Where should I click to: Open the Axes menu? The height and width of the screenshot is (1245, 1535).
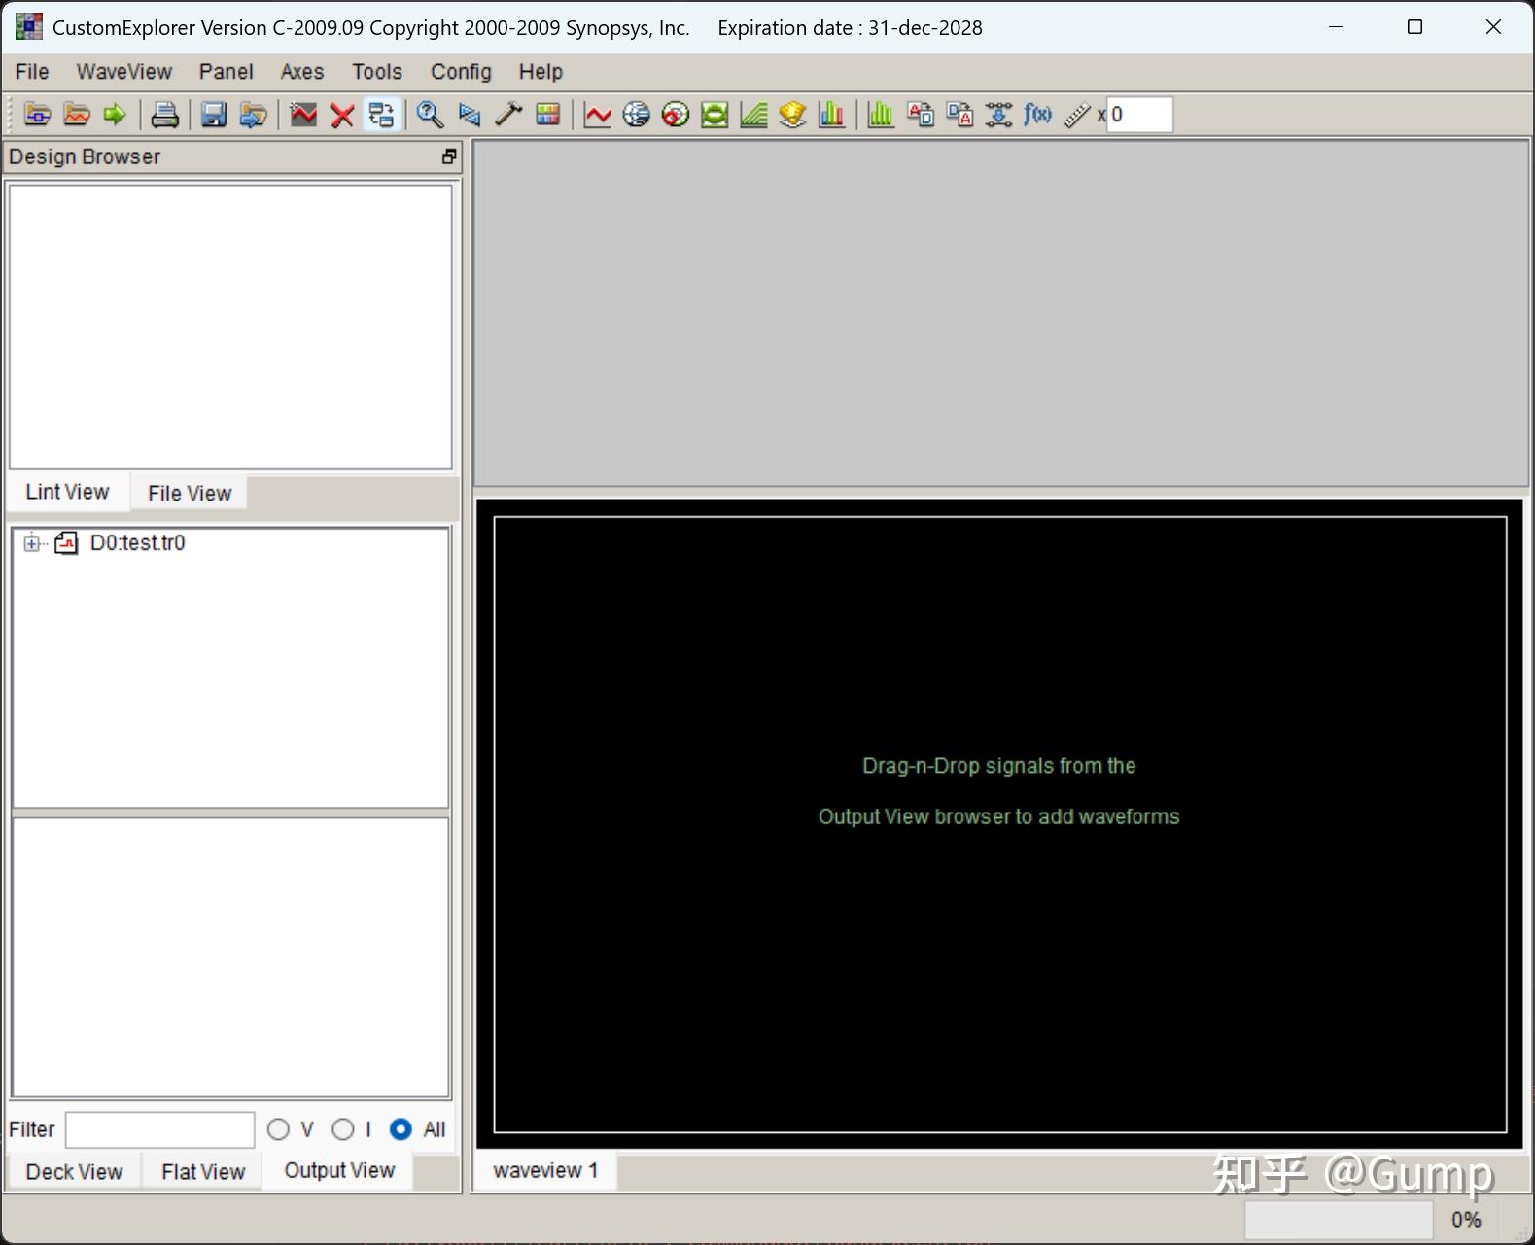click(x=302, y=72)
